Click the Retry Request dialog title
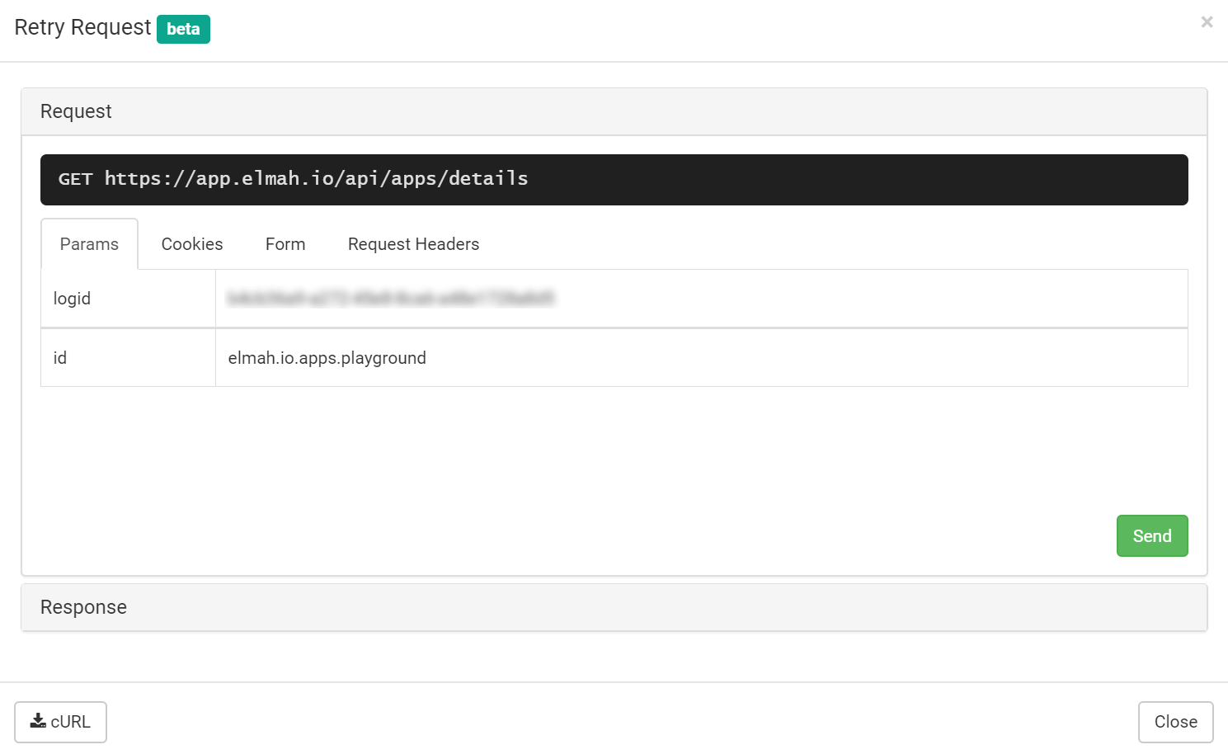Image resolution: width=1228 pixels, height=754 pixels. (82, 26)
